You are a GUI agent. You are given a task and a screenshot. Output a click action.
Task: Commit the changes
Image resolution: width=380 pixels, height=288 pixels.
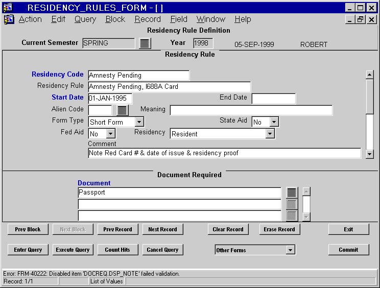tap(349, 250)
